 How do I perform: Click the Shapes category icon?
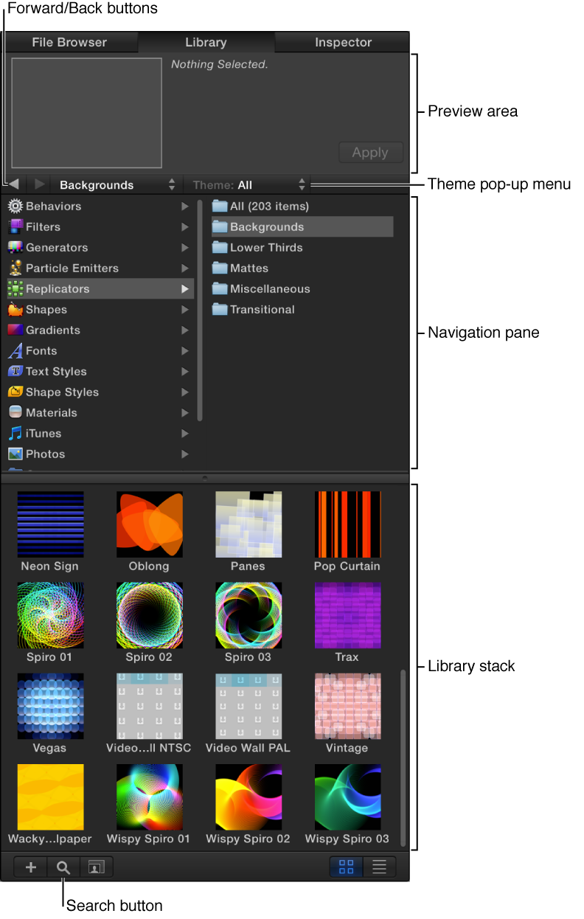(15, 310)
